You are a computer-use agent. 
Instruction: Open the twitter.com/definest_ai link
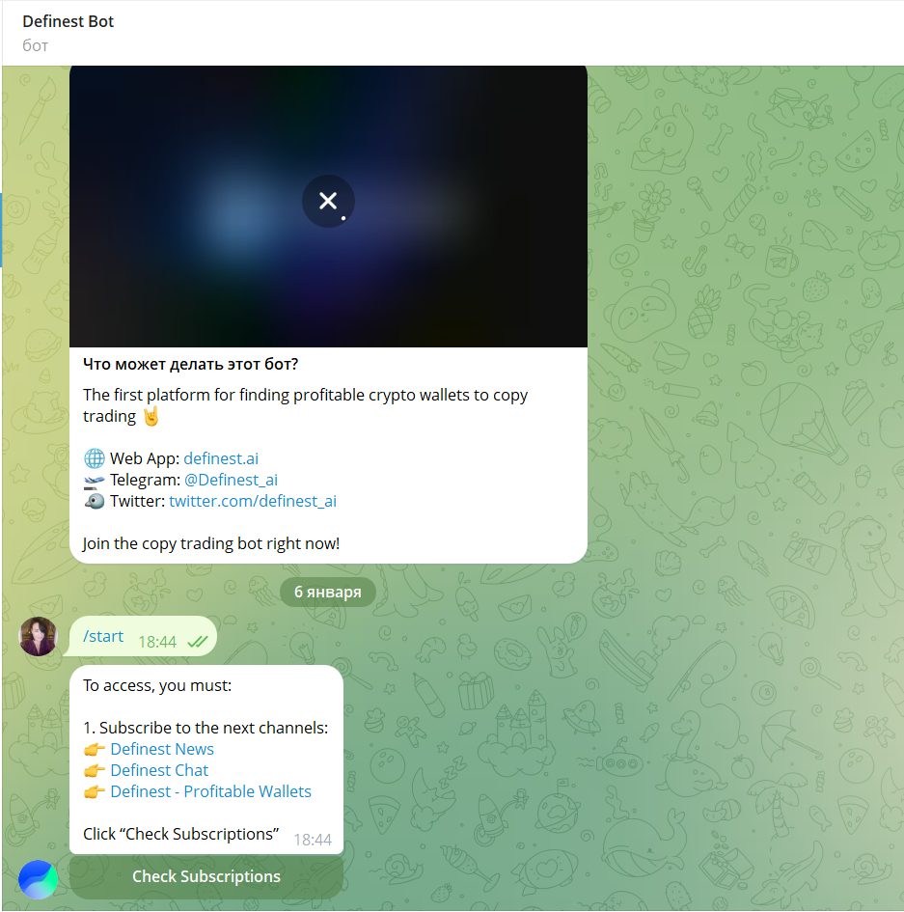tap(253, 502)
